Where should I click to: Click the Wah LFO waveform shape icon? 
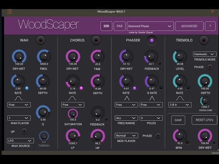tap(18, 98)
